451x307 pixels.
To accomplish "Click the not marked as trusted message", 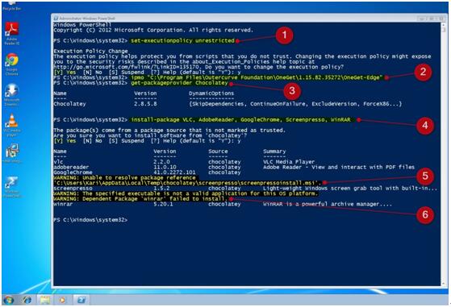I will click(x=169, y=130).
